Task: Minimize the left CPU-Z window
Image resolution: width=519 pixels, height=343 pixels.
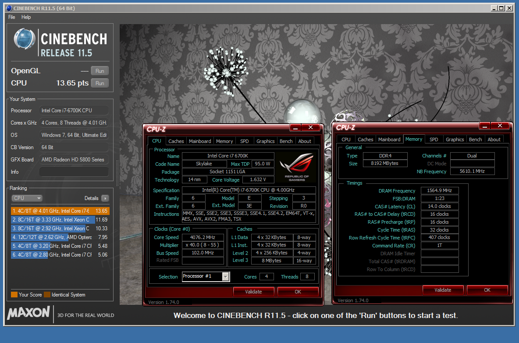Action: click(295, 128)
